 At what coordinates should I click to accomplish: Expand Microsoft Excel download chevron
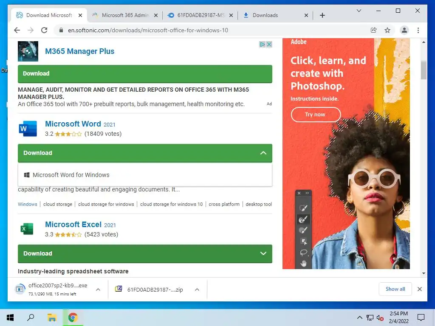tap(263, 254)
